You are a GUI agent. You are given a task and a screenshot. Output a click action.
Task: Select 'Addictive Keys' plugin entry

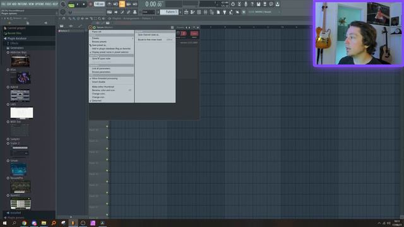(18, 52)
